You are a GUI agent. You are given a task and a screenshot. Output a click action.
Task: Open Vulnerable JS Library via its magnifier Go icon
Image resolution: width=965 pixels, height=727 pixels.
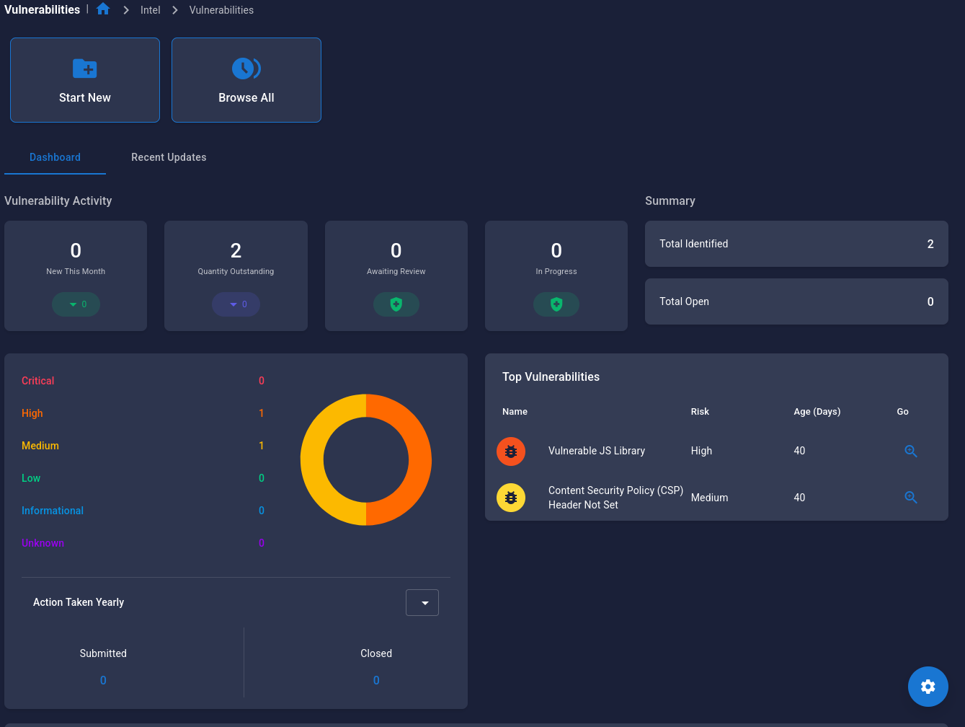[x=910, y=451]
